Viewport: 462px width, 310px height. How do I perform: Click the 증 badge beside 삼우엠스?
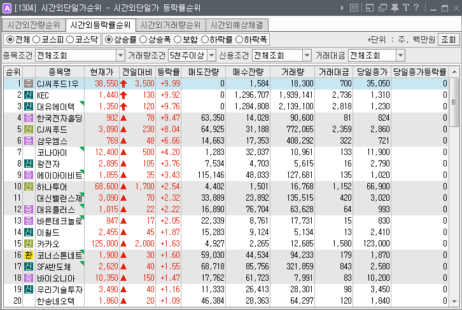28,141
